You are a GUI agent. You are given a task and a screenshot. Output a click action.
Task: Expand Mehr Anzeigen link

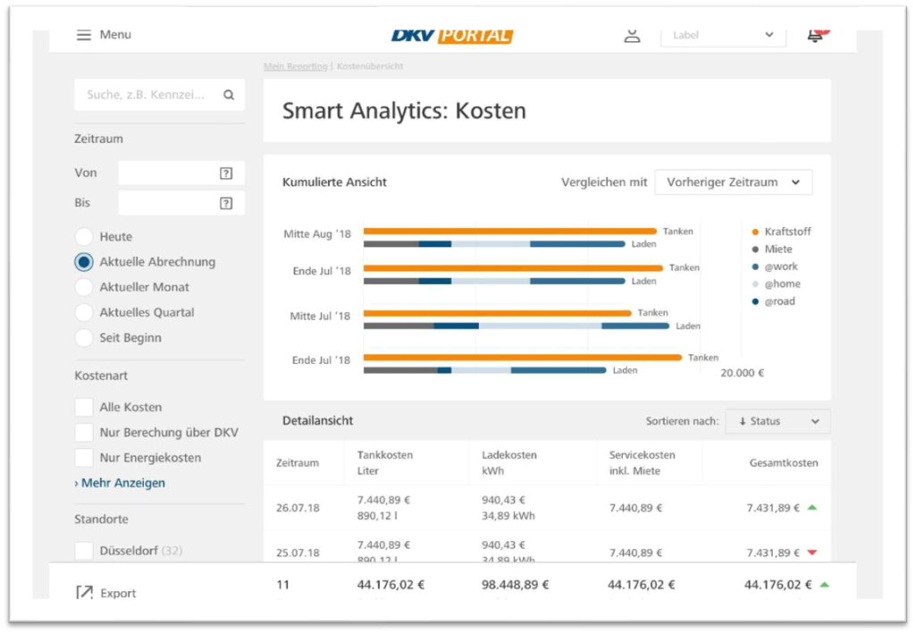pyautogui.click(x=120, y=483)
